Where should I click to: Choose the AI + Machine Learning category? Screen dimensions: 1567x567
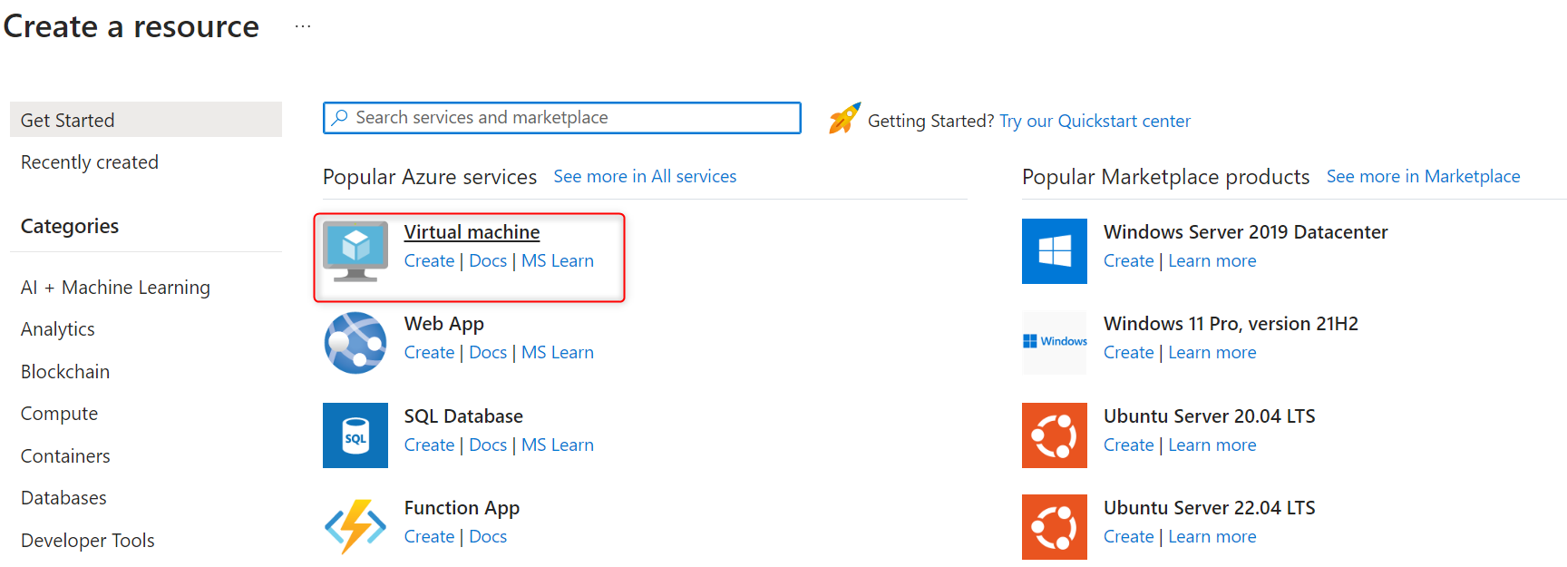(115, 288)
